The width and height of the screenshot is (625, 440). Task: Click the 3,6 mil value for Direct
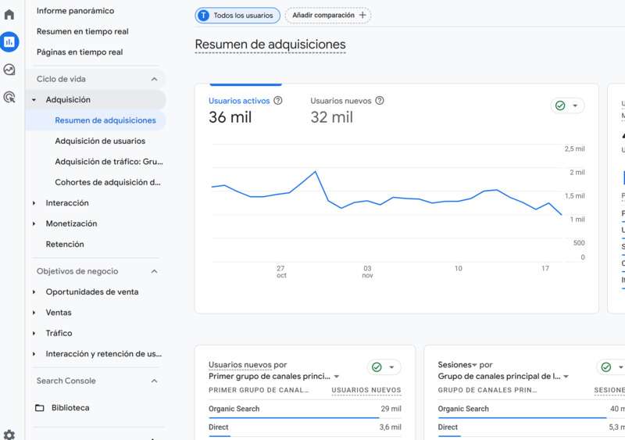[390, 427]
